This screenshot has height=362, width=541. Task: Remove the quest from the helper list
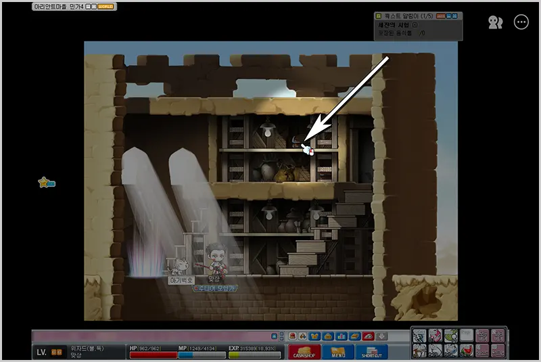tap(415, 25)
